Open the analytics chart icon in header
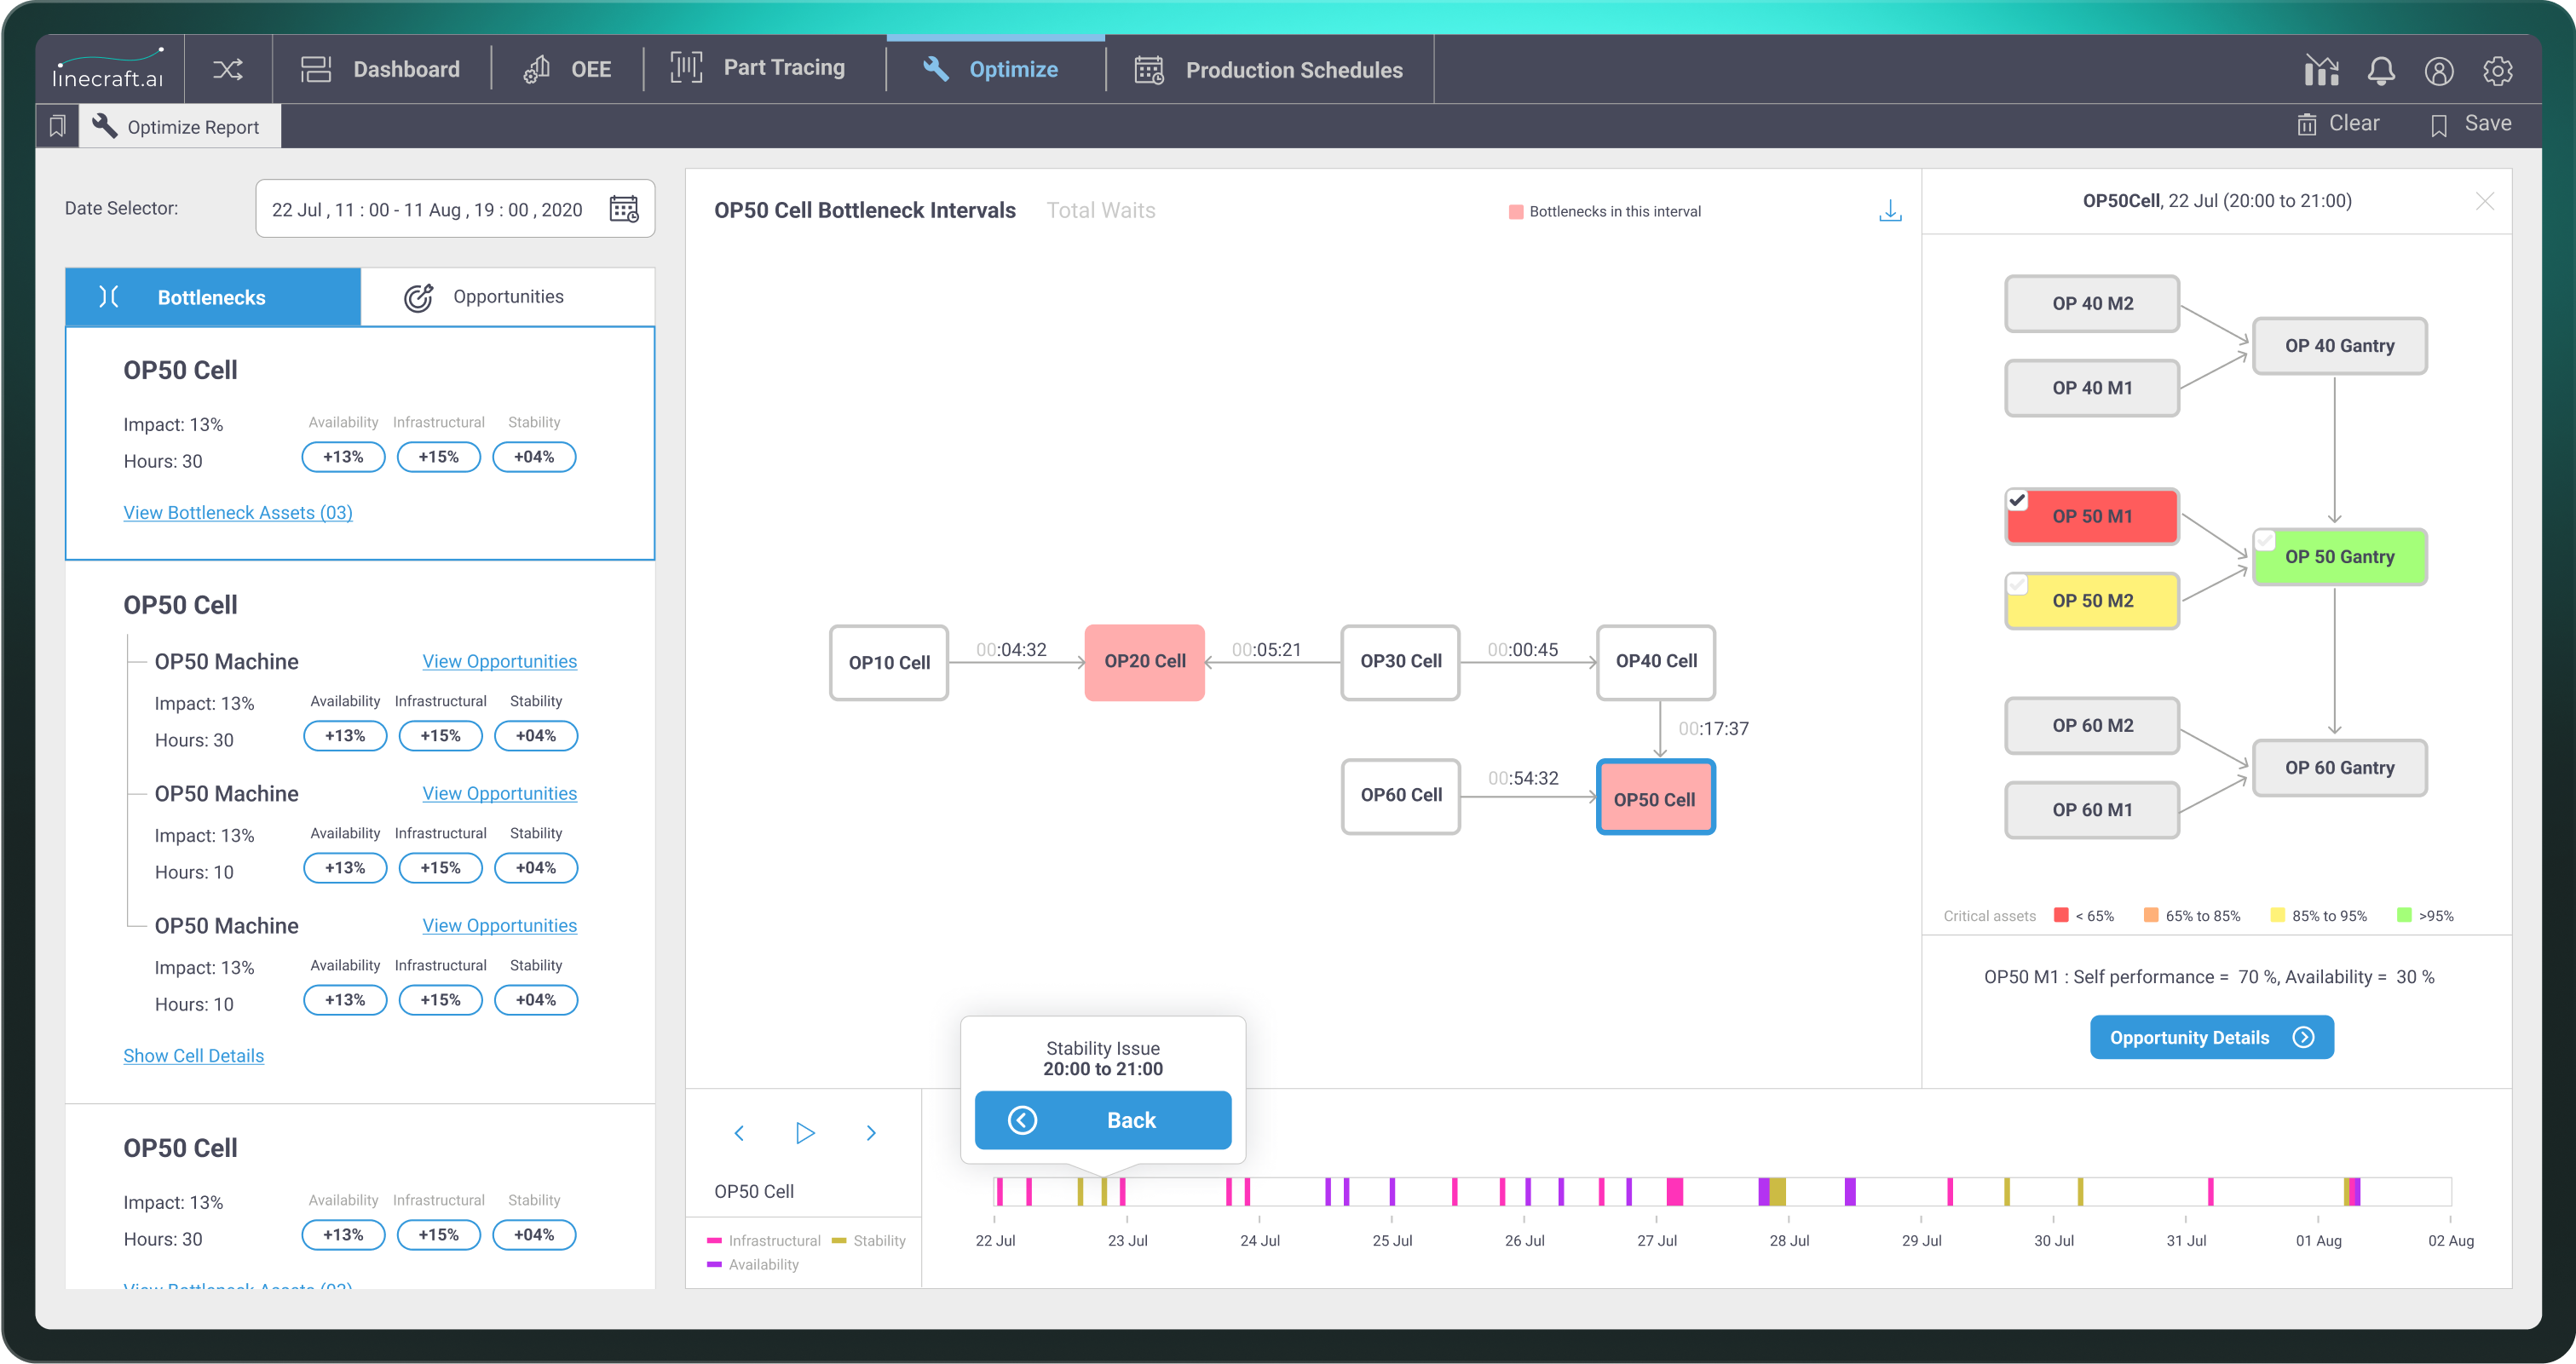This screenshot has width=2576, height=1364. click(2321, 70)
